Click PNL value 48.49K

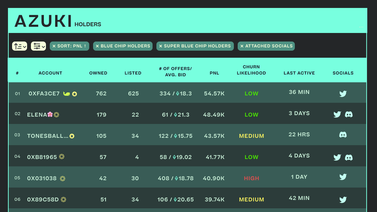214,115
